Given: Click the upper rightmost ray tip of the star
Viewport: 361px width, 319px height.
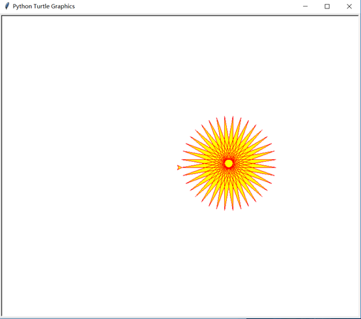Looking at the screenshot, I should coord(276,159).
